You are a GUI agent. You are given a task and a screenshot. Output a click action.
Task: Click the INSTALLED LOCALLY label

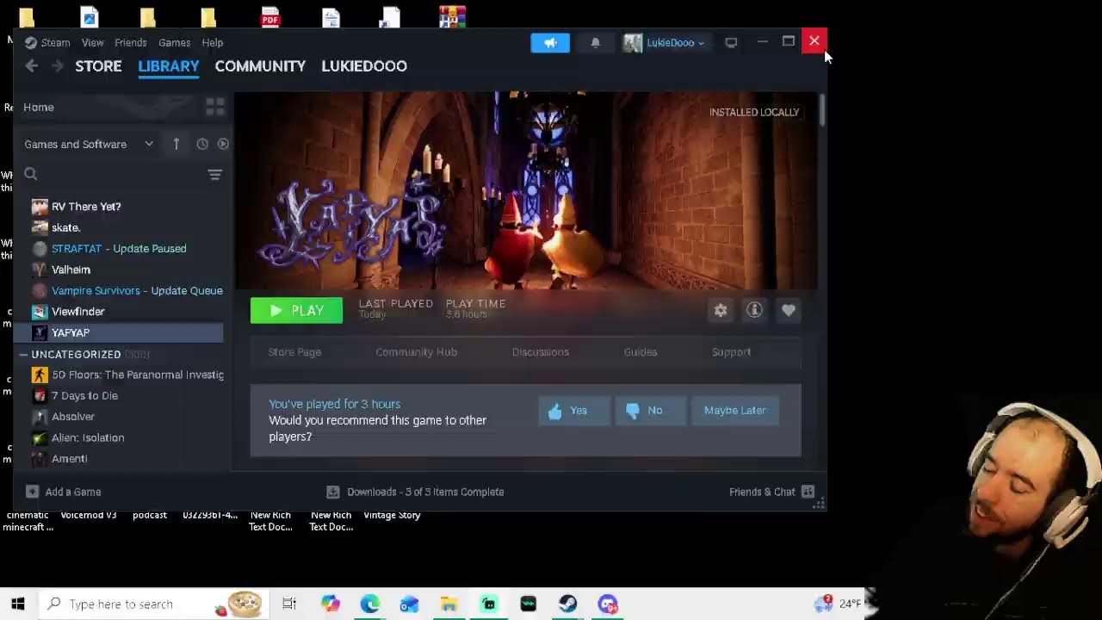pos(754,112)
